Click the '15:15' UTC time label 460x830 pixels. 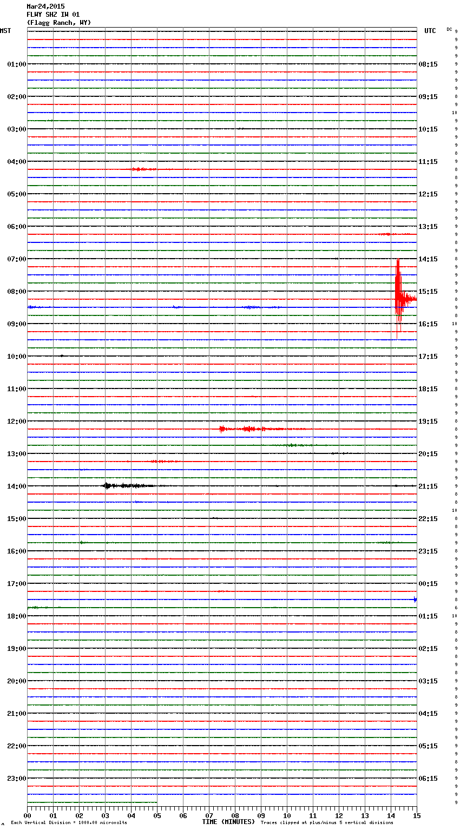pyautogui.click(x=428, y=292)
